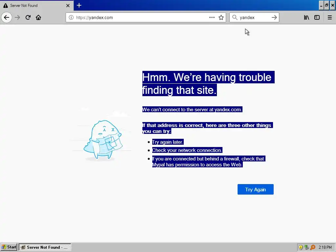
Task: Click the security shield tray icon
Action: tap(301, 247)
